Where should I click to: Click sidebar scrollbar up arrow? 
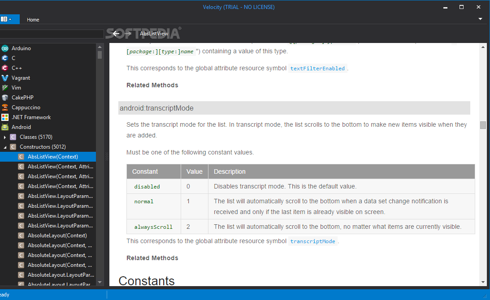pos(100,47)
